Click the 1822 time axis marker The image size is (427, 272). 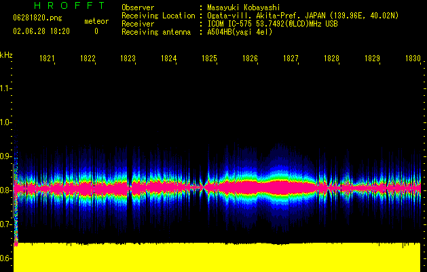(88, 58)
